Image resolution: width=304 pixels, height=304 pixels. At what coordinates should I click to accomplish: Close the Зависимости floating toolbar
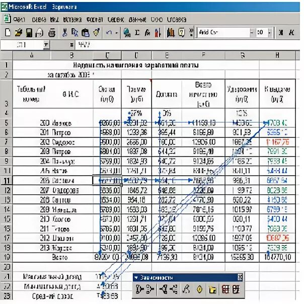point(240,278)
